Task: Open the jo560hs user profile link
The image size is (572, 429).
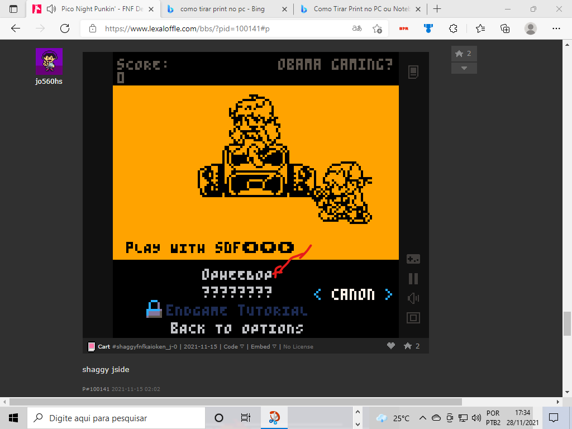Action: tap(49, 82)
